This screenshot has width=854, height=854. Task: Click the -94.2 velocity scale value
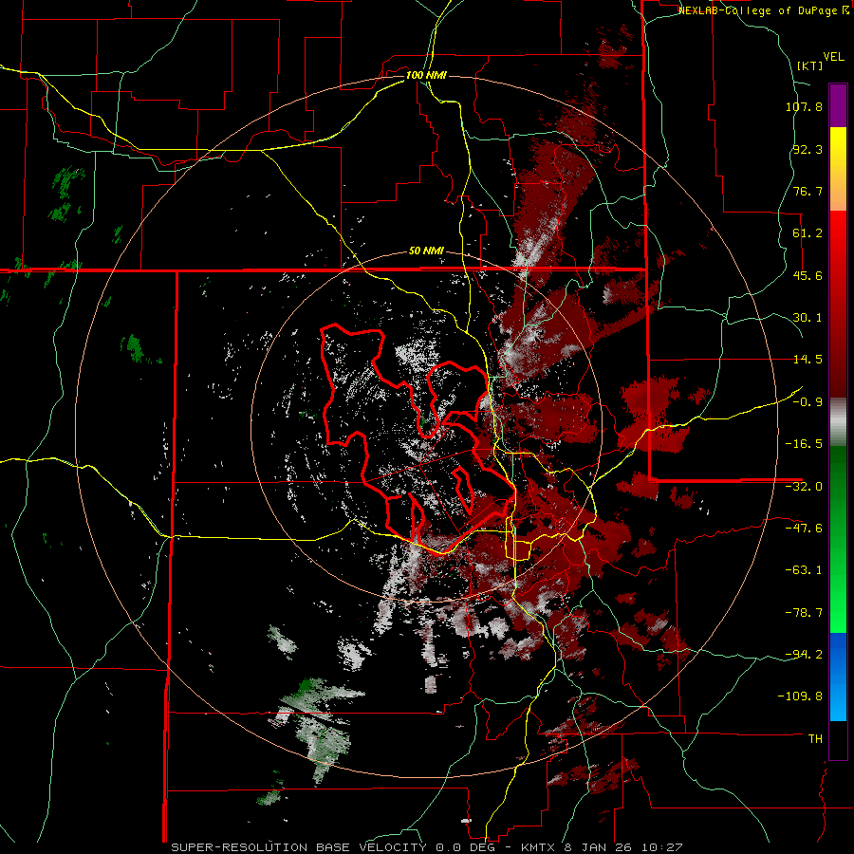click(x=804, y=655)
